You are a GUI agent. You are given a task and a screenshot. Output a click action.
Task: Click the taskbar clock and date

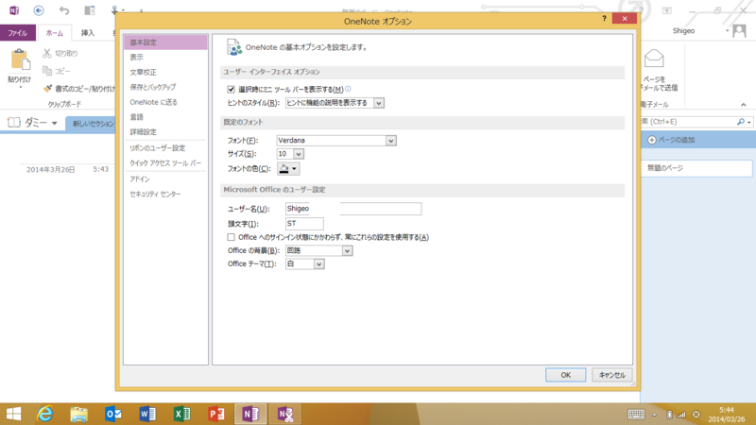point(726,415)
